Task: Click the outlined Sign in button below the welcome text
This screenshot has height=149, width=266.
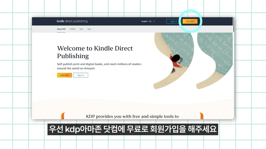Action: 81,75
